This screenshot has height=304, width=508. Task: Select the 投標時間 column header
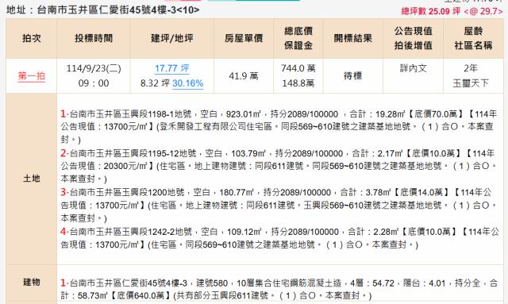click(94, 38)
